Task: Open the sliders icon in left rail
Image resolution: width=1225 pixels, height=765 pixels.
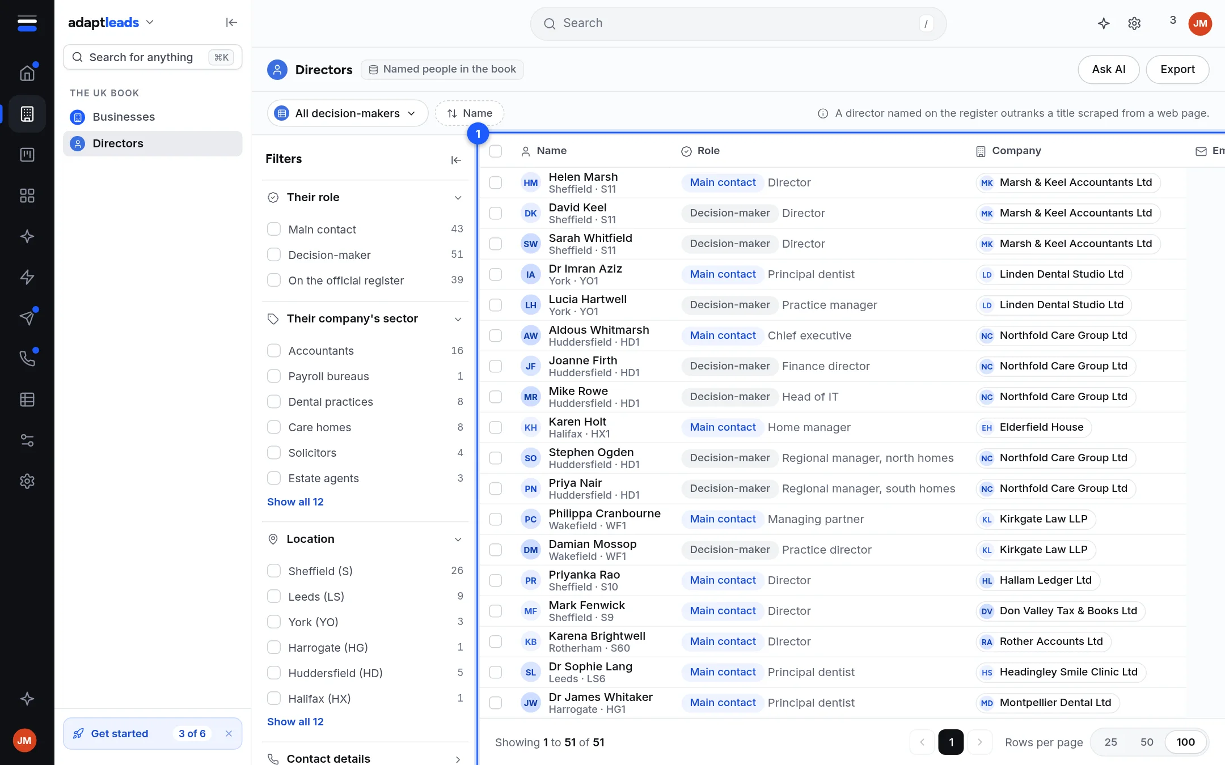Action: [27, 440]
